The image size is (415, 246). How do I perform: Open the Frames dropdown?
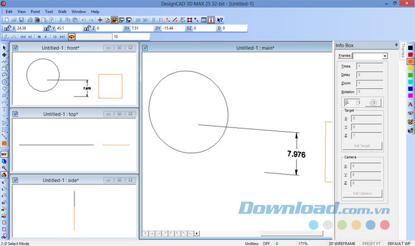tap(385, 56)
